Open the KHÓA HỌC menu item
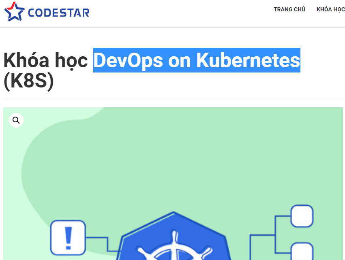The width and height of the screenshot is (345, 260). click(x=330, y=9)
